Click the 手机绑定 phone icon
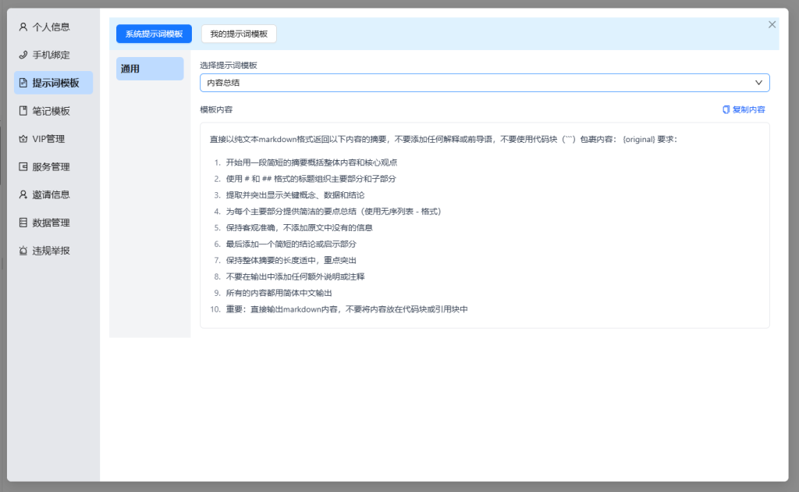The image size is (799, 492). 23,55
